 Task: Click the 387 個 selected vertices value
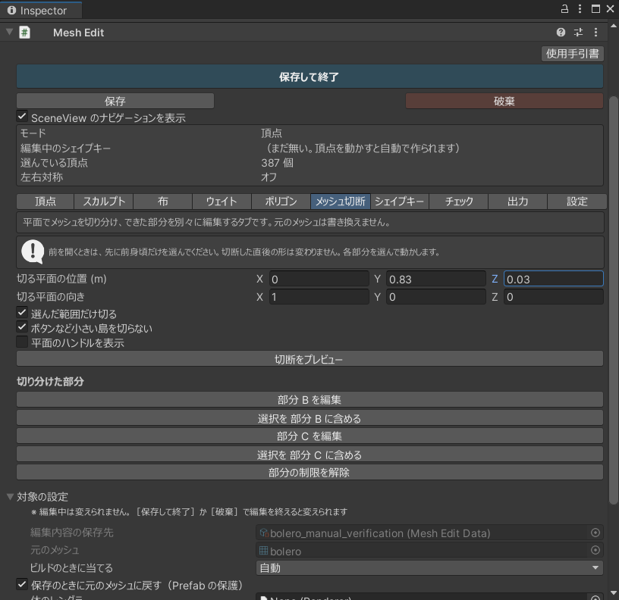tap(277, 163)
